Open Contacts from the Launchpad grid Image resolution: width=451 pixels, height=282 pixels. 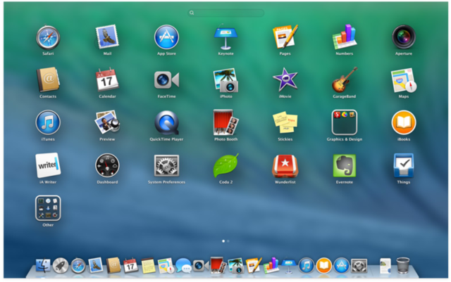point(48,80)
